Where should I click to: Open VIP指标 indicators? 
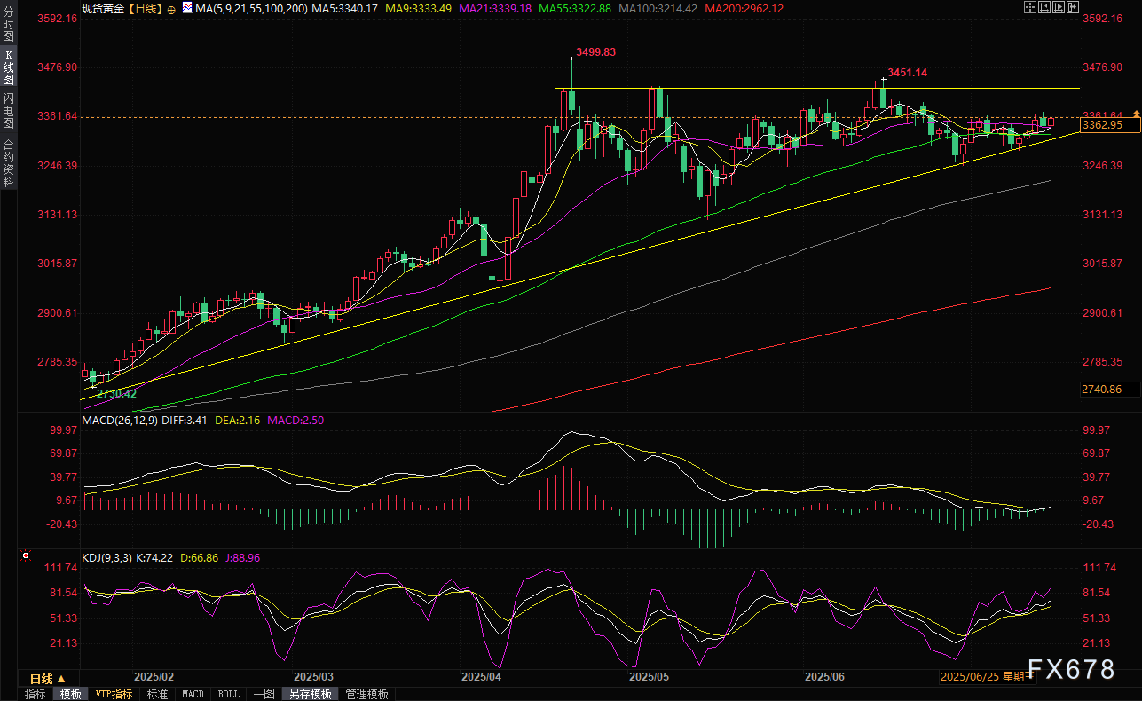tap(114, 694)
